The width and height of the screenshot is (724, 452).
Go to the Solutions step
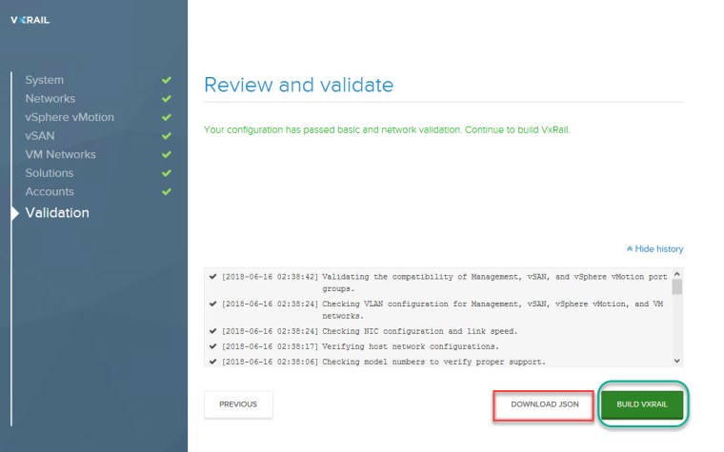click(x=50, y=173)
